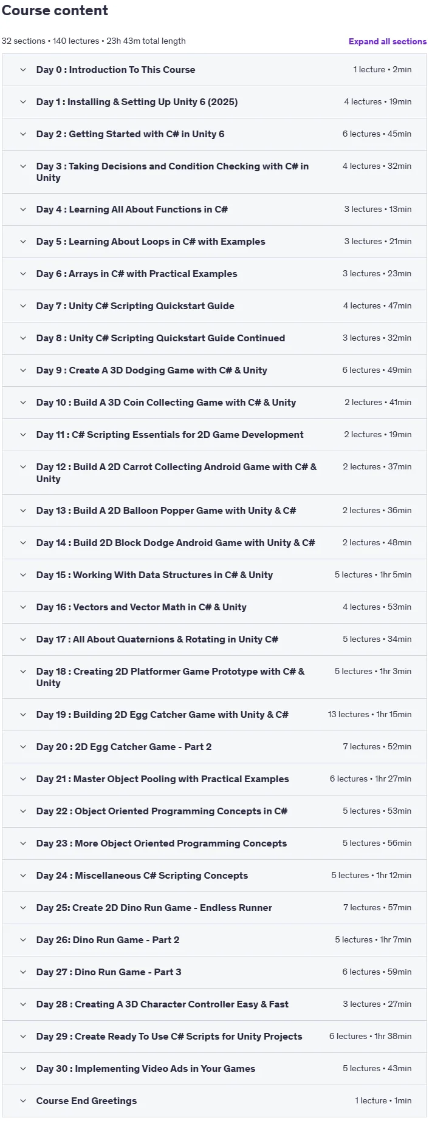Click chevron icon for Day 13 Balloon Popper

pyautogui.click(x=23, y=511)
